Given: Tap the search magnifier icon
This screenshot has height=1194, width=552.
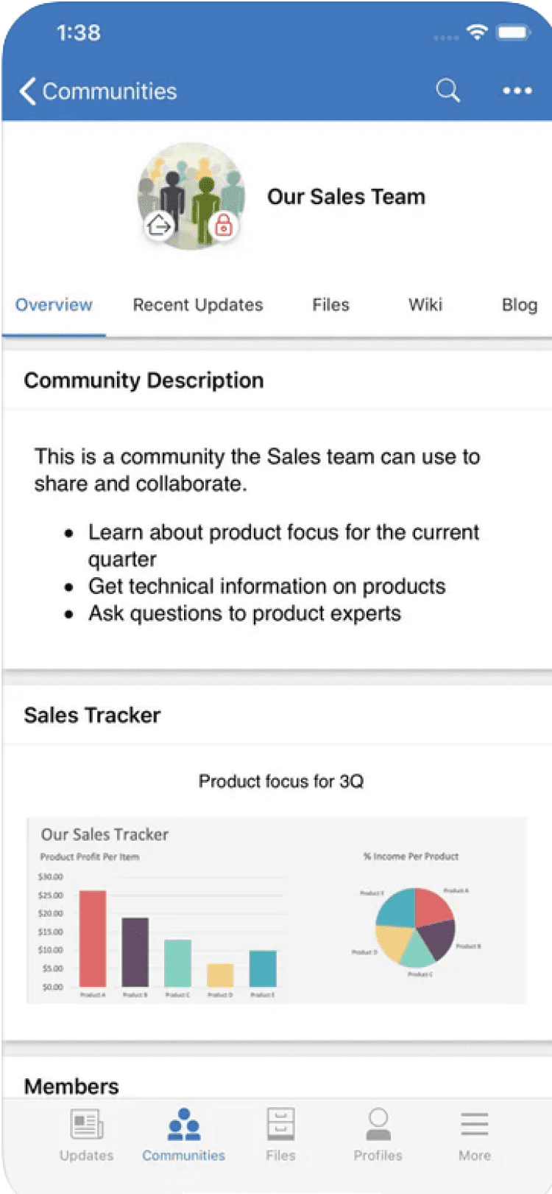Looking at the screenshot, I should pos(447,91).
